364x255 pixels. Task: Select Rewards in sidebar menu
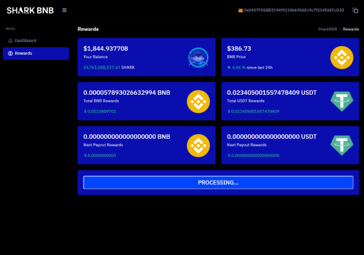(36, 53)
